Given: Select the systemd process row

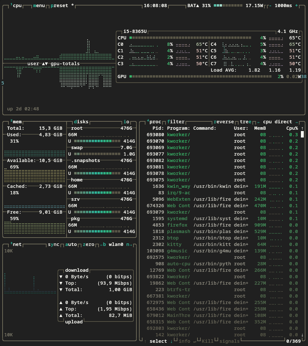Looking at the screenshot, I should click(x=222, y=219).
